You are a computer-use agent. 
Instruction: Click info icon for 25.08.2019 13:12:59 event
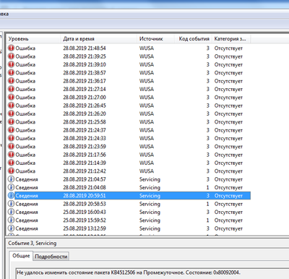pos(11,228)
